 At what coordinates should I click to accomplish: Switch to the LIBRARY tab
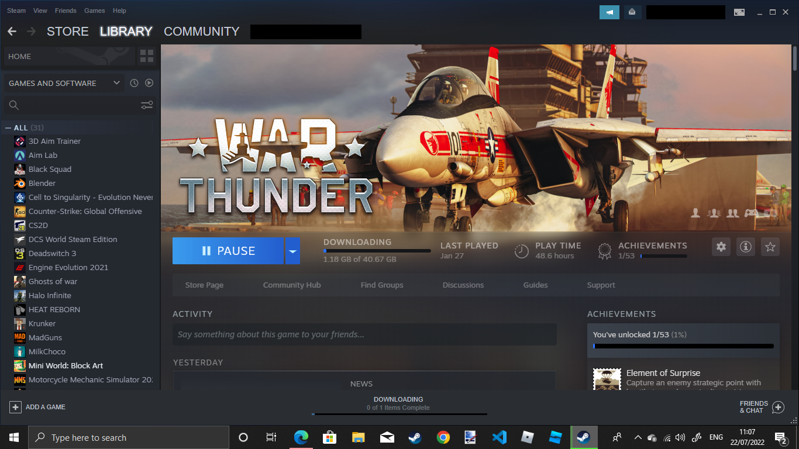pos(126,32)
